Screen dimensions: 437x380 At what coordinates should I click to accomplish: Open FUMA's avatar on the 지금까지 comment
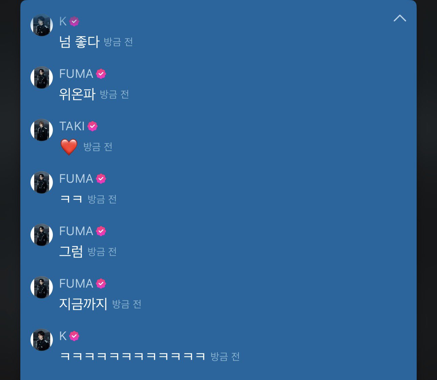tap(42, 287)
